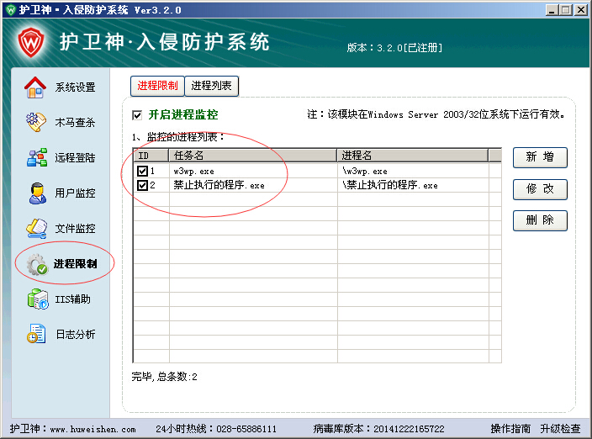Click the 用户监控 user icon
This screenshot has height=439, width=592.
pos(37,193)
